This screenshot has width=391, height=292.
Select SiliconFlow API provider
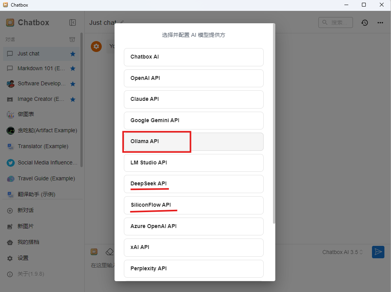(194, 205)
